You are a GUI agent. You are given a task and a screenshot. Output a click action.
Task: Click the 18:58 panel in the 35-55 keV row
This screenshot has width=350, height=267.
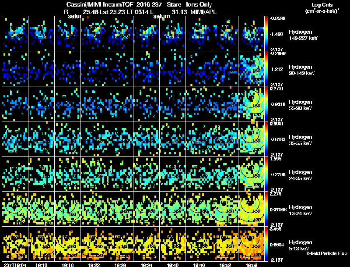pos(251,139)
